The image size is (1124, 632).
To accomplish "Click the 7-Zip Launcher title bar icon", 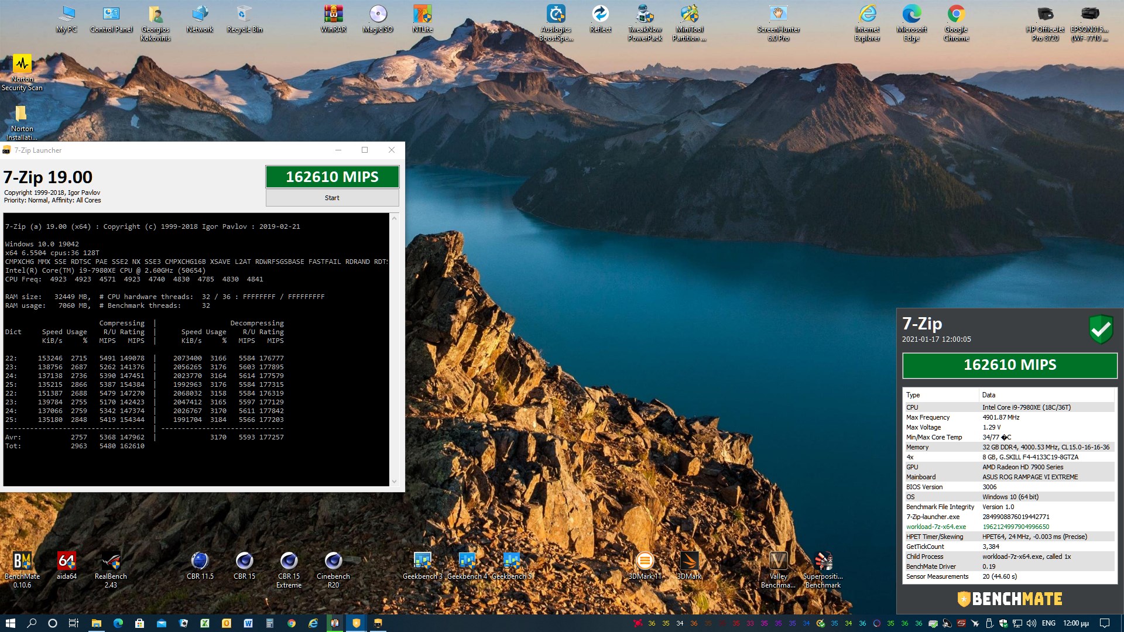I will tap(6, 150).
